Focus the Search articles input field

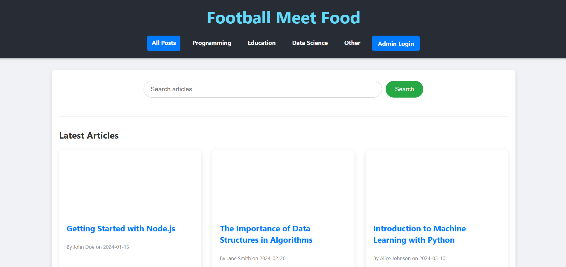click(262, 89)
